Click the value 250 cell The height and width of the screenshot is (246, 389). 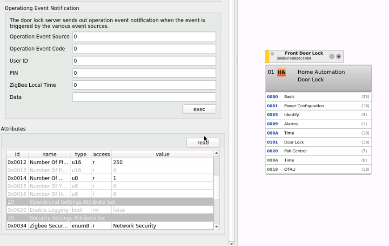tap(162, 162)
